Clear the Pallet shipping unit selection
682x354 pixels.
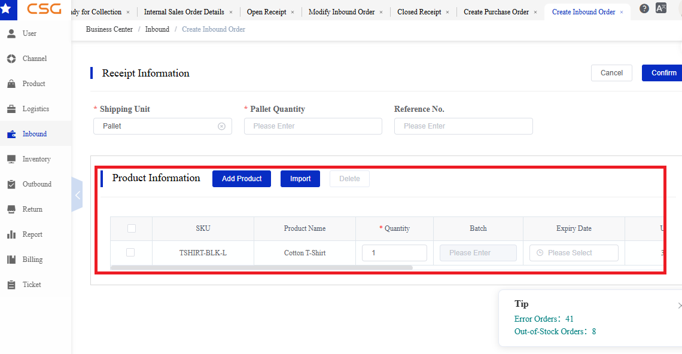(x=221, y=126)
